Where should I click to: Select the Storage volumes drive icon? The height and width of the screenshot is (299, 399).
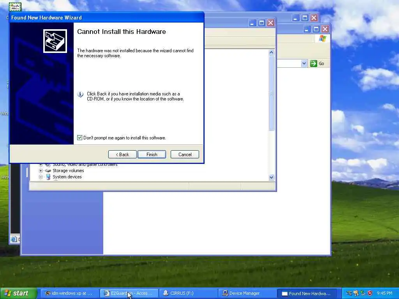click(48, 171)
